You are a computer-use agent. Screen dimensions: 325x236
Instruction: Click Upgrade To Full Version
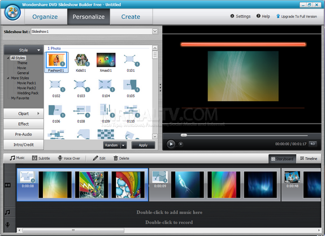click(296, 16)
